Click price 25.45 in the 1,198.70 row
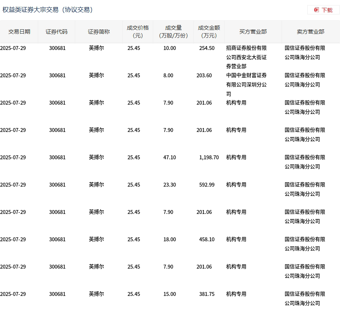 coord(134,157)
